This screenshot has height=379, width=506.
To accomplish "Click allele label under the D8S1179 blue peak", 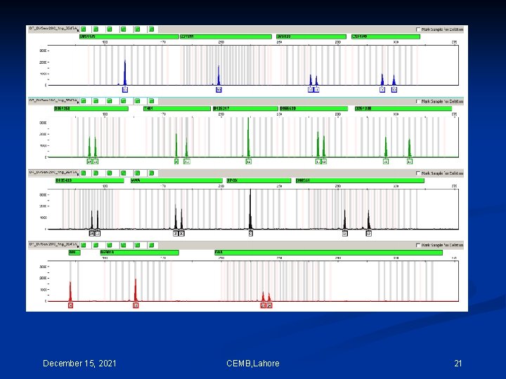I will [125, 90].
